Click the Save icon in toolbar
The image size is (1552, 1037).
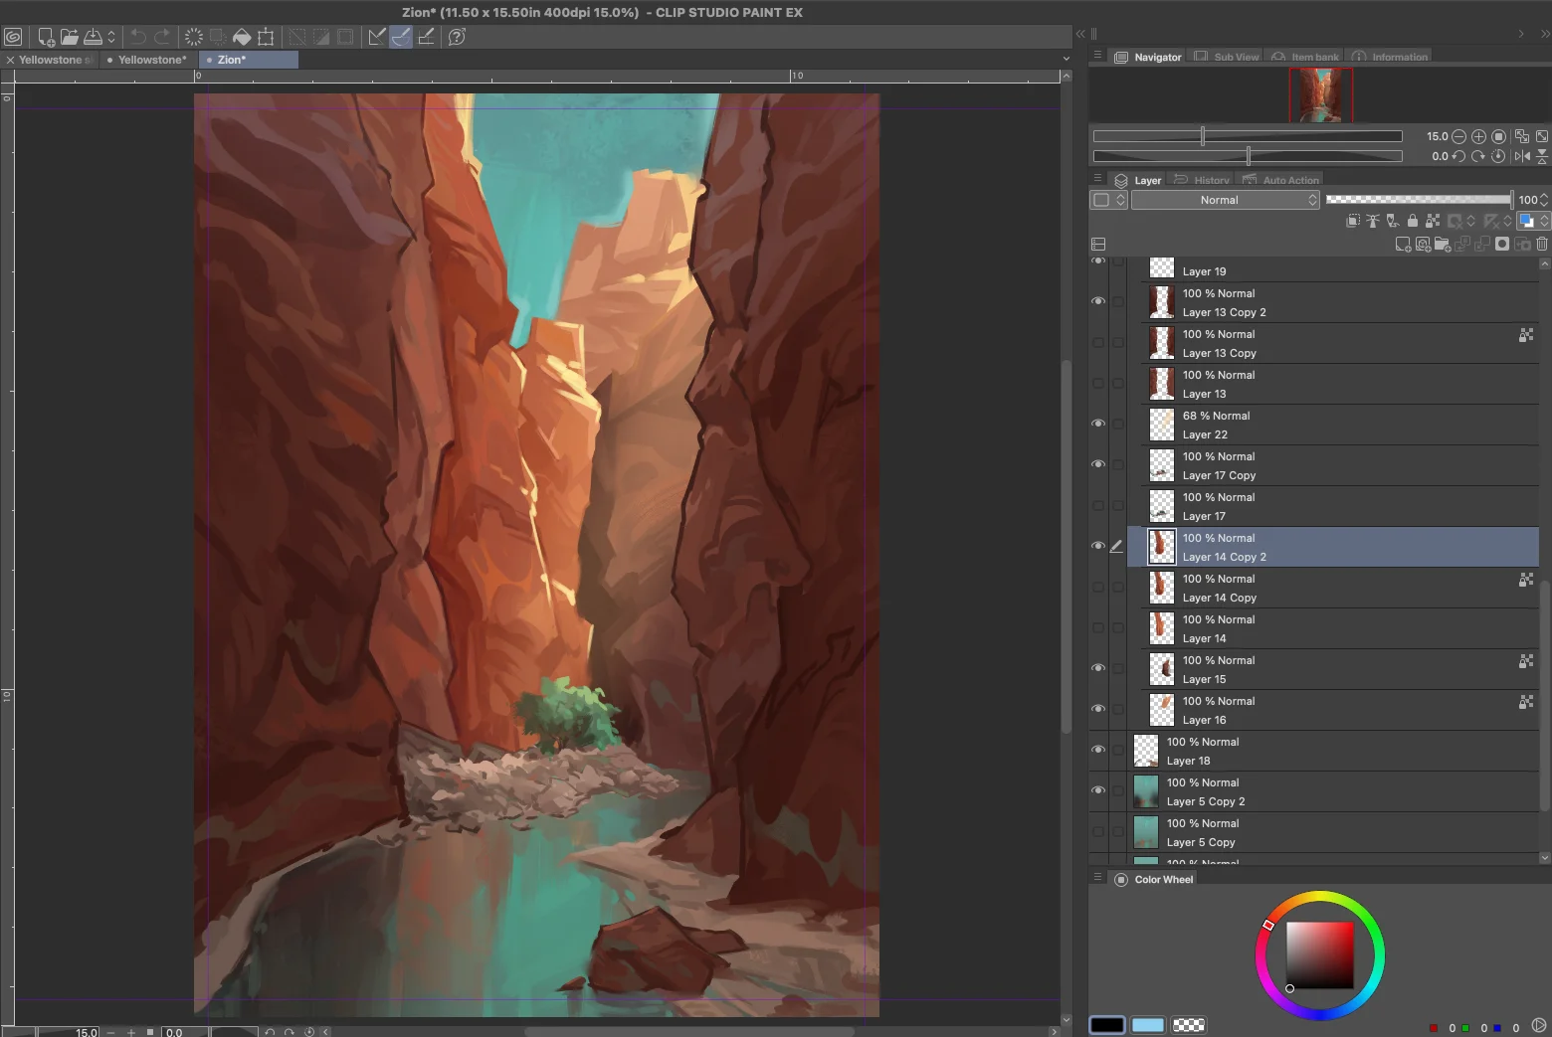(x=93, y=37)
